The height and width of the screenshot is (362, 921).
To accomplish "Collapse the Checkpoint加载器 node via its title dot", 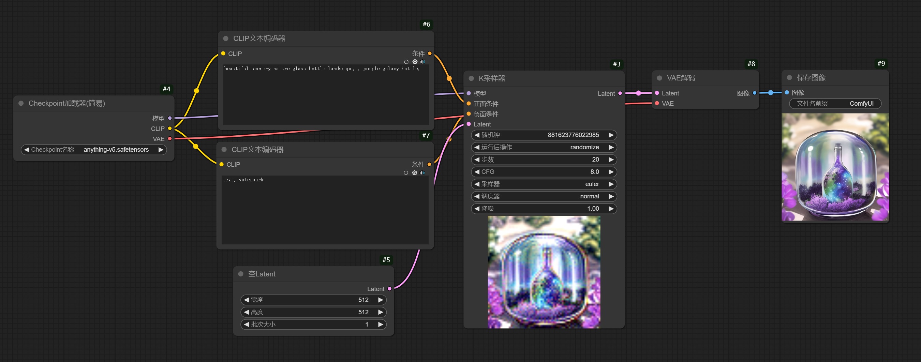I will coord(21,103).
